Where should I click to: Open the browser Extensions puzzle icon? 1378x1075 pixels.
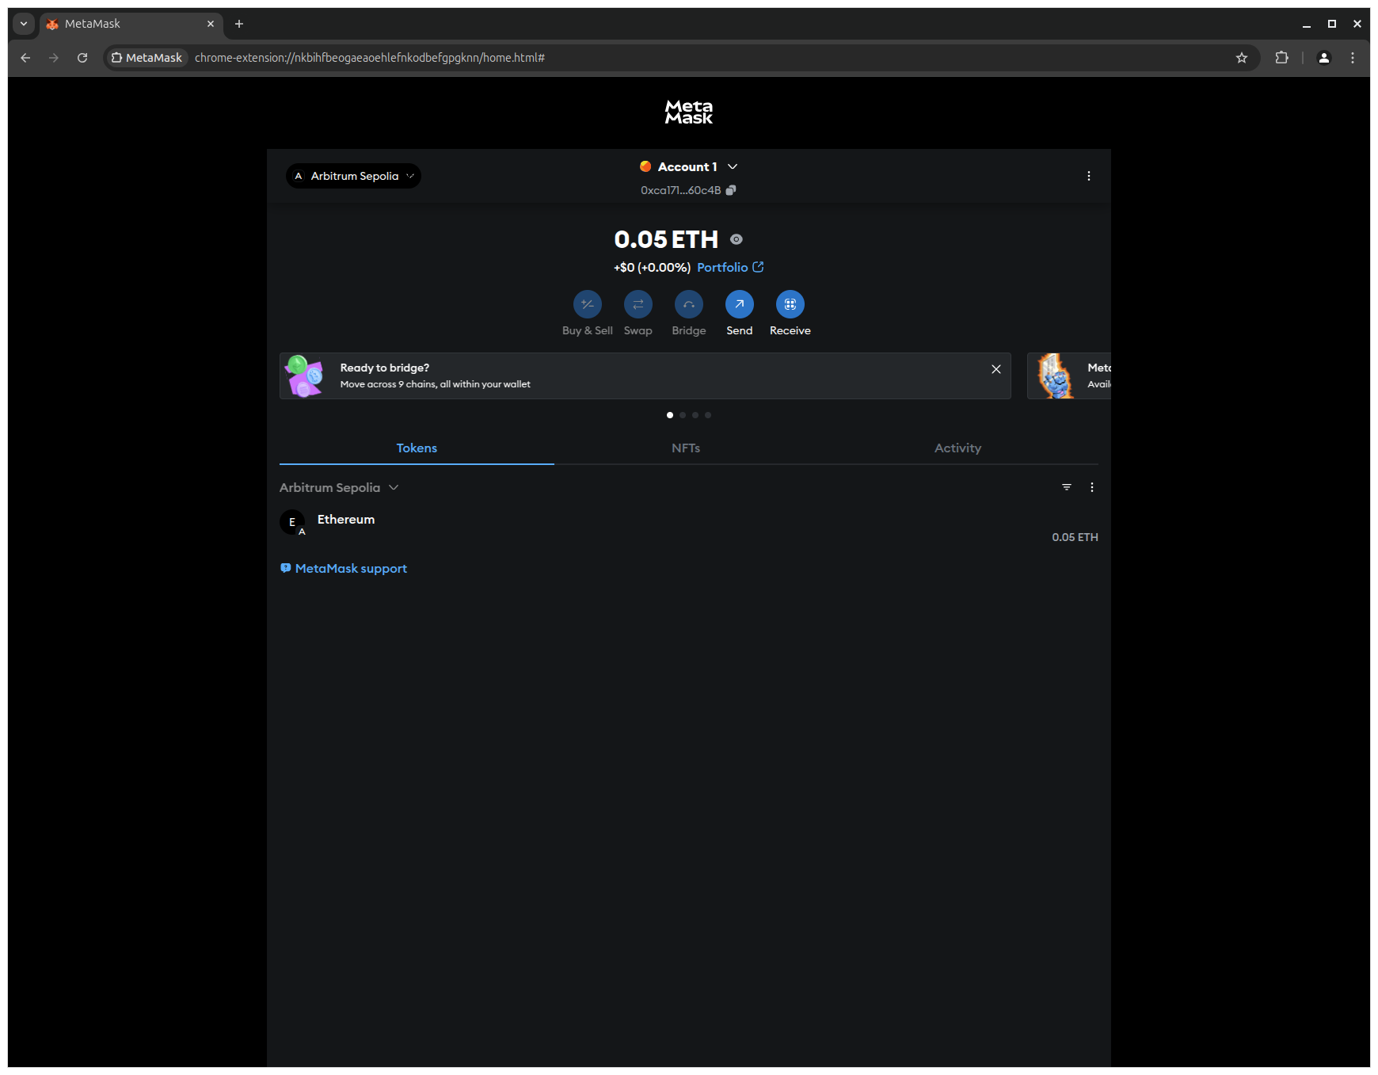tap(1281, 58)
